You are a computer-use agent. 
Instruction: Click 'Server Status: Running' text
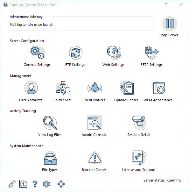[x=162, y=180]
